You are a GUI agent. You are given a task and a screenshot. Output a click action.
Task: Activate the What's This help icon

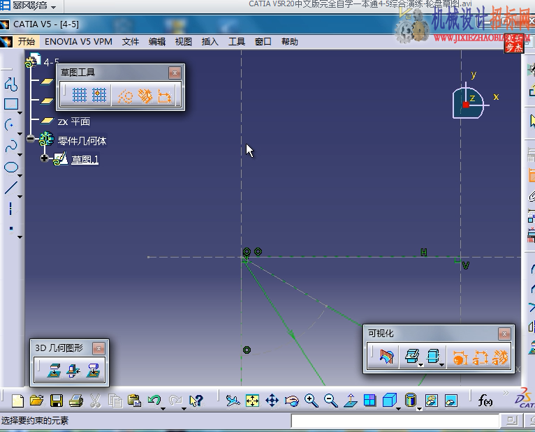pyautogui.click(x=196, y=401)
